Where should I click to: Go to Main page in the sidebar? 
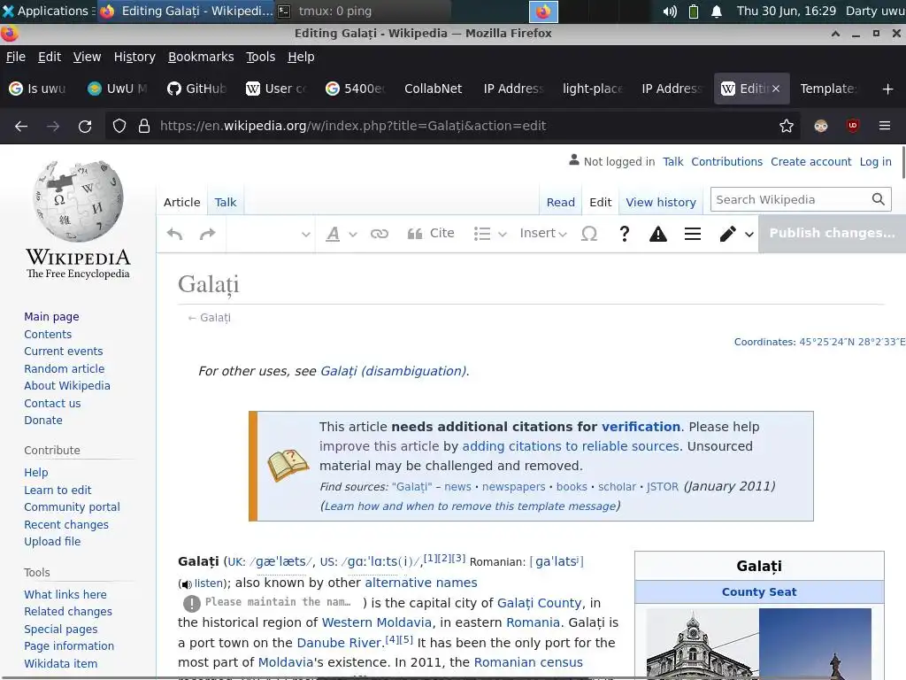51,316
